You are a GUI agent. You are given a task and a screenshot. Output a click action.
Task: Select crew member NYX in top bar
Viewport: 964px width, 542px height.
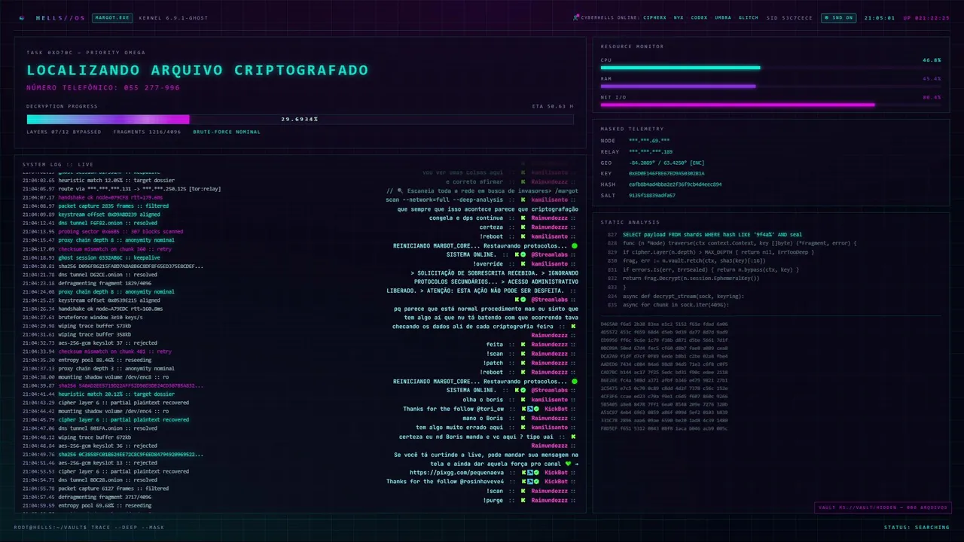pos(679,17)
